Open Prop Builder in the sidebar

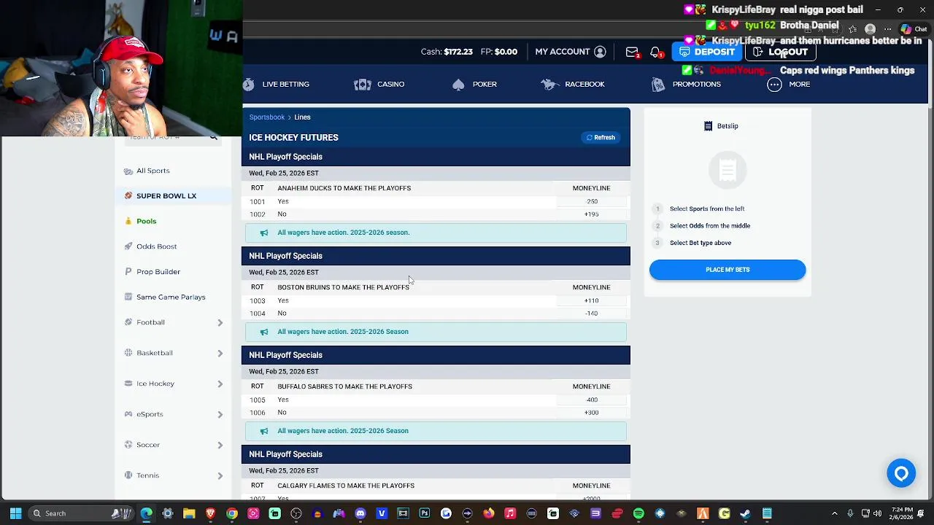click(x=158, y=272)
